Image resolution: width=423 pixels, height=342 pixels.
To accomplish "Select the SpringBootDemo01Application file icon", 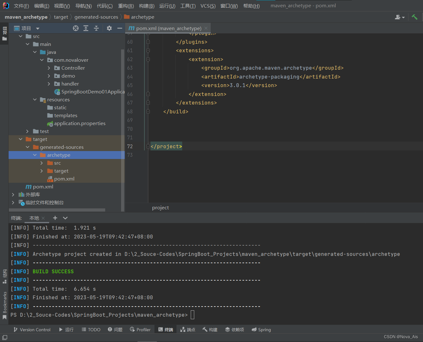I will click(x=57, y=92).
